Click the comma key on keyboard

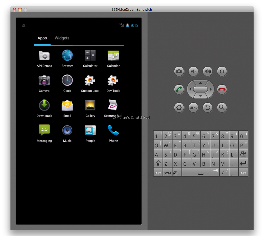234,172
